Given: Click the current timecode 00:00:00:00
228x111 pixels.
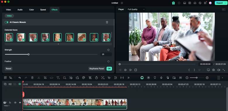Looking at the screenshot, I should tap(205, 64).
